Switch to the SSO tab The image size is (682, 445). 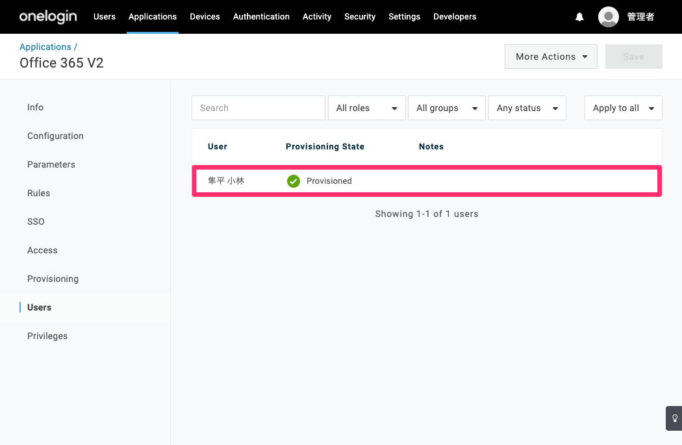tap(36, 222)
